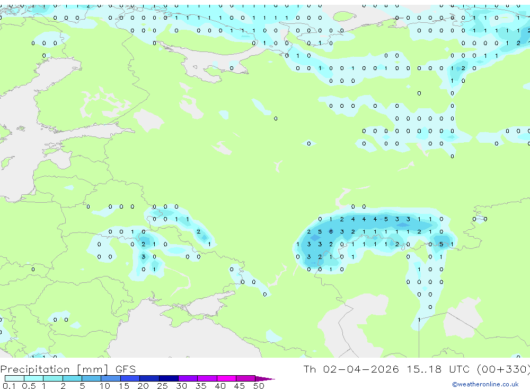Image resolution: width=530 pixels, height=389 pixels.
Task: Pick the 10–15 mm blue legend swatch
Action: pos(111,378)
